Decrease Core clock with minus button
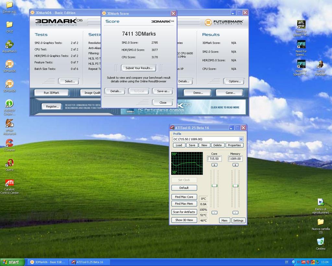 (x=214, y=212)
